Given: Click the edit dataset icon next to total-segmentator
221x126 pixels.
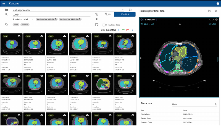Looking at the screenshot, I should (x=130, y=10).
